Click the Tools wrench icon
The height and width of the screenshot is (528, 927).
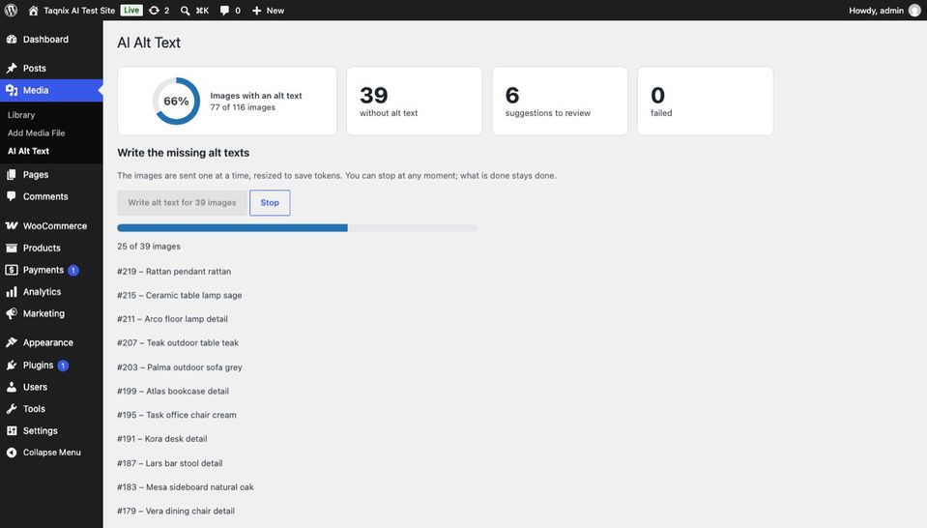point(12,408)
